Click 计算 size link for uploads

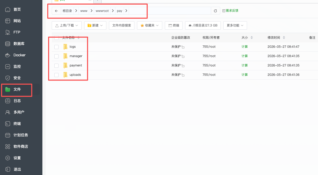(245, 75)
